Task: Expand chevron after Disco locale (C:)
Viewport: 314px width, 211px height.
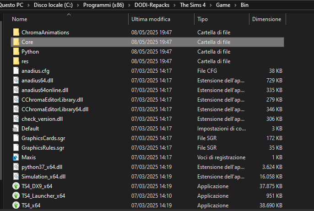Action: (x=78, y=5)
